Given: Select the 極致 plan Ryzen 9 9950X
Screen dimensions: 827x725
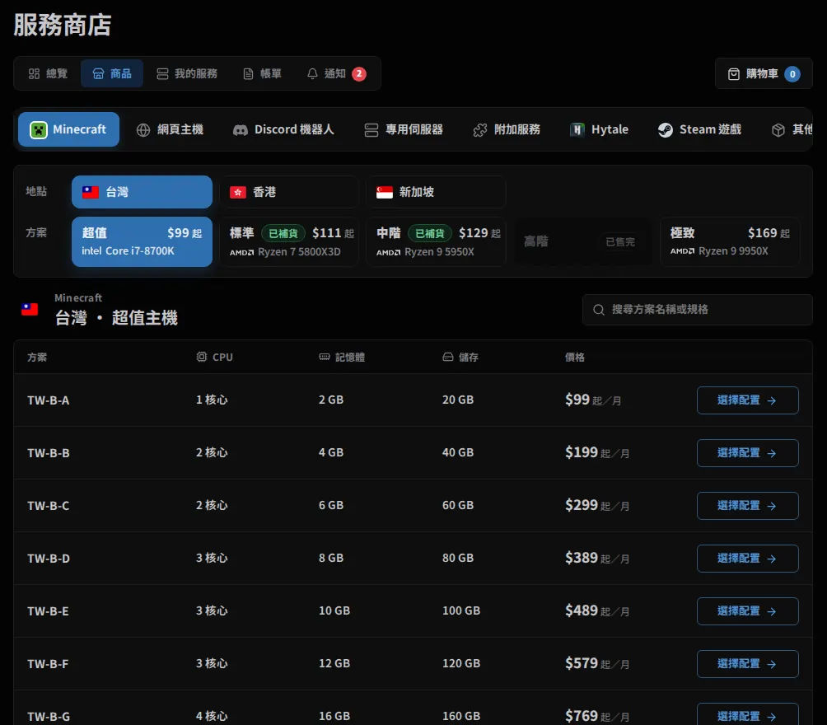Looking at the screenshot, I should click(730, 241).
